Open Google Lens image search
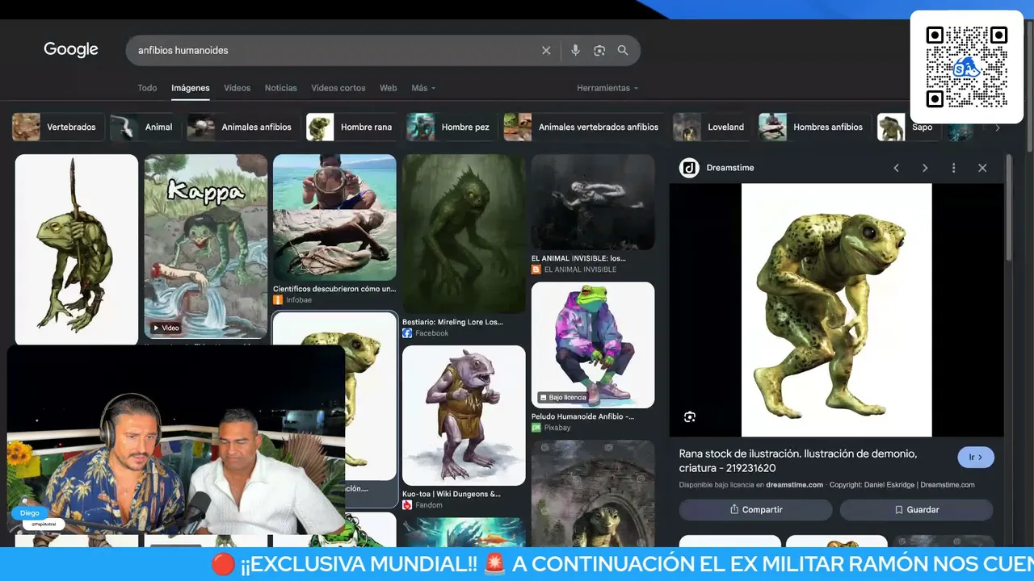Viewport: 1034px width, 581px height. 599,50
